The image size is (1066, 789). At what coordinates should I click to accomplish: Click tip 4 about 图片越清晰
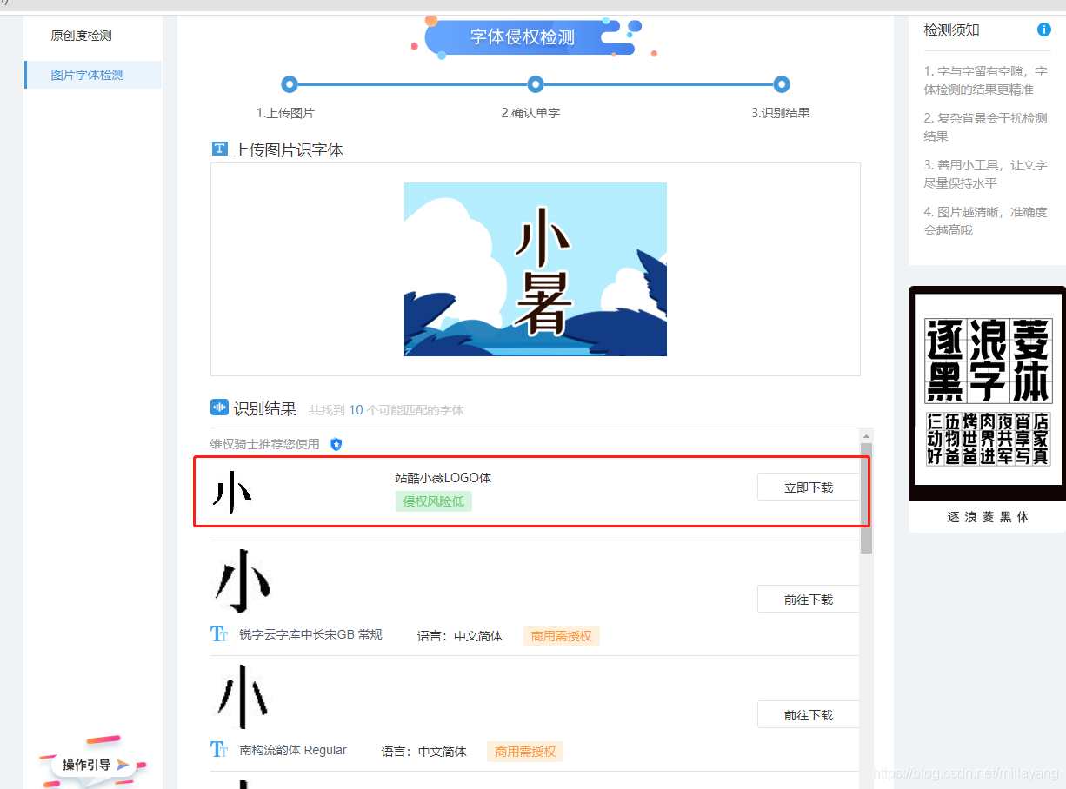pos(985,221)
